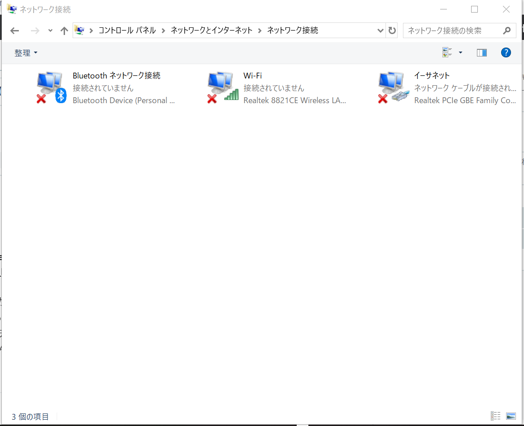524x426 pixels.
Task: Open help with question mark icon
Action: click(x=506, y=52)
